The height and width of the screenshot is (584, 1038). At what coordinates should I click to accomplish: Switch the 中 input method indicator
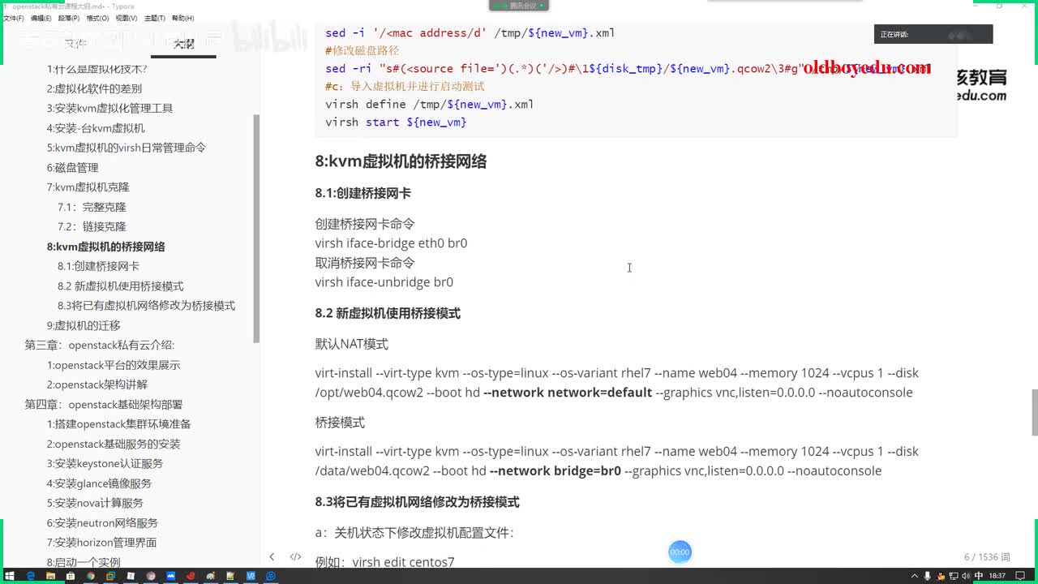coord(979,576)
